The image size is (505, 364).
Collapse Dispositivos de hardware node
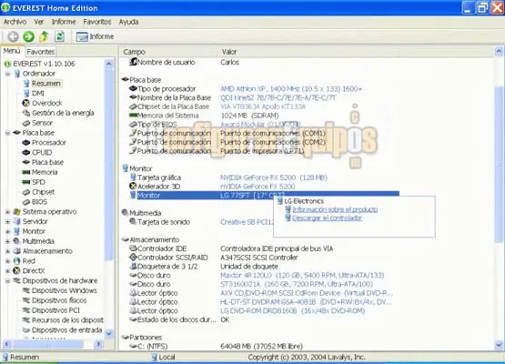coord(7,281)
